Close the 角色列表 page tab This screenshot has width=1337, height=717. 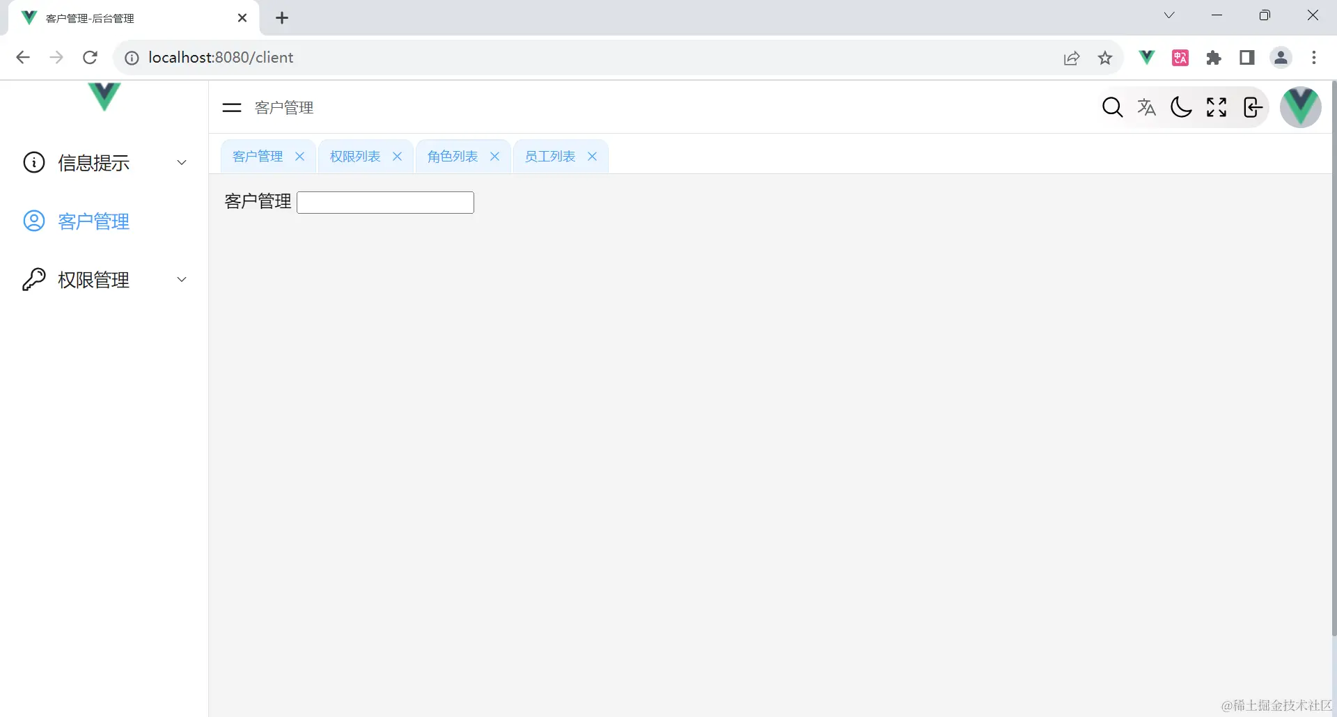pos(495,157)
